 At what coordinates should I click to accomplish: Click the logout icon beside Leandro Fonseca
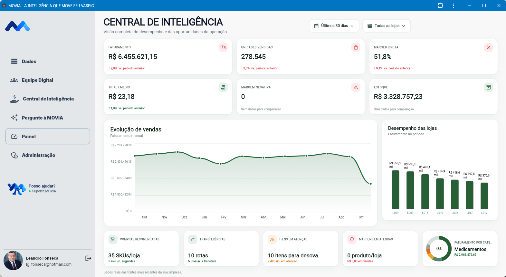coord(88,258)
